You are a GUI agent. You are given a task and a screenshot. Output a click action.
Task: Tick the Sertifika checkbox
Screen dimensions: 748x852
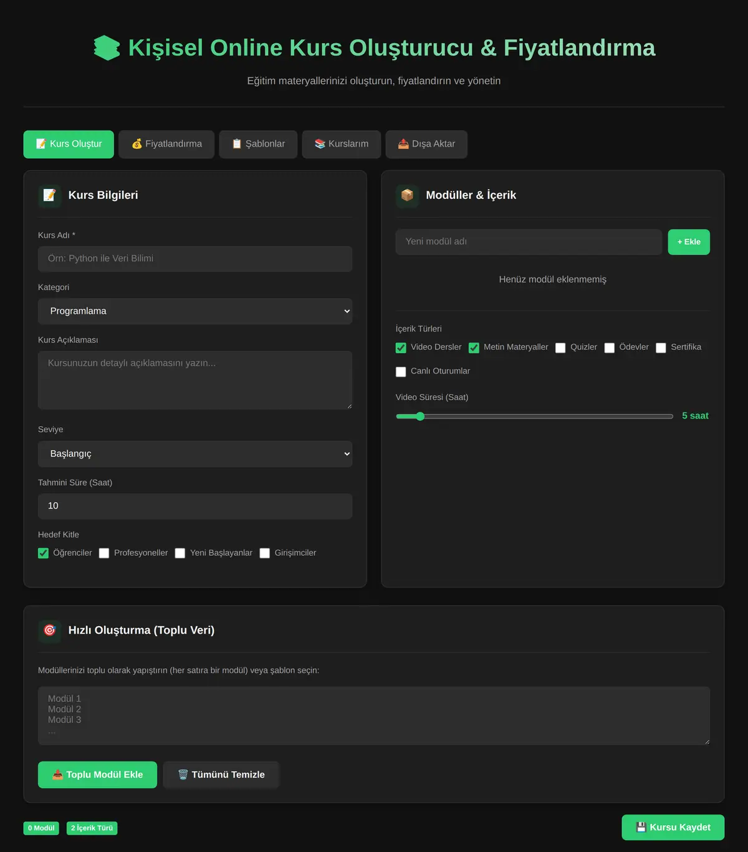(661, 347)
